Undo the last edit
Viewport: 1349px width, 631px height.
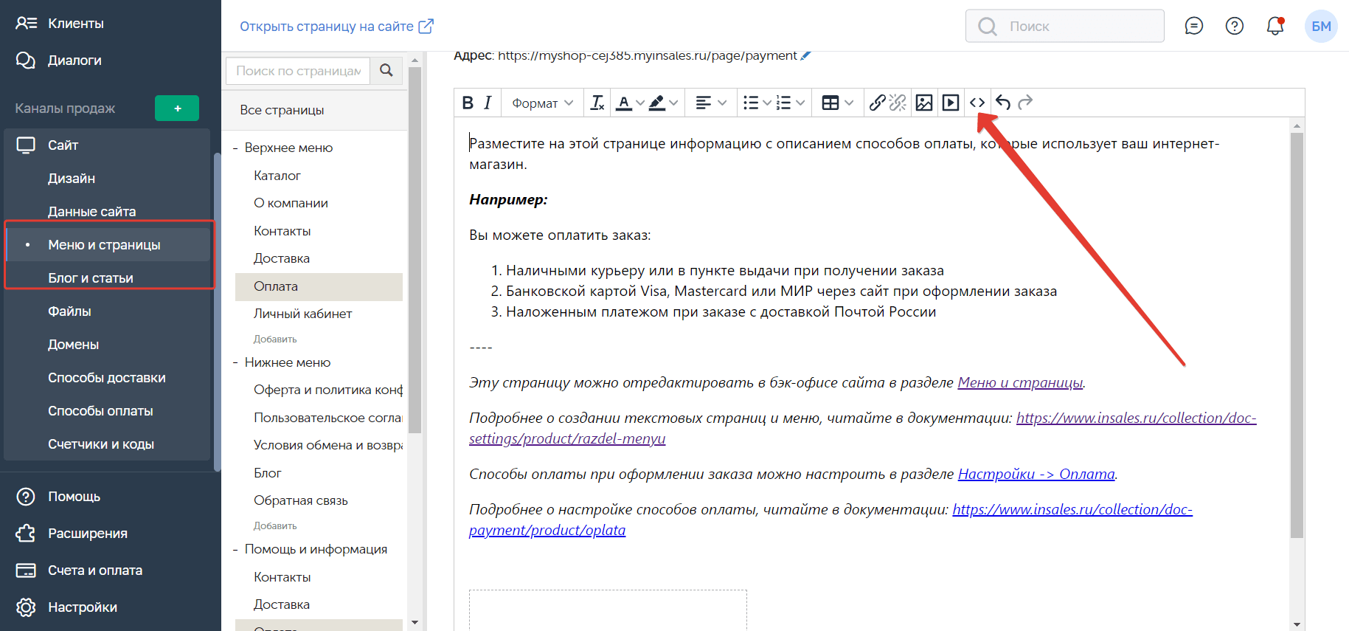click(x=1003, y=103)
